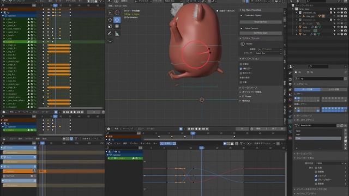Enable the 自動IK checkbox
Screen dimensions: 349x196
click(241, 64)
